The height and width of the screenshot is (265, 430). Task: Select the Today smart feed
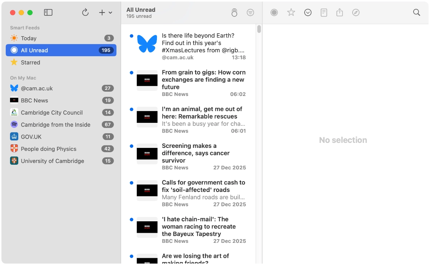point(28,38)
